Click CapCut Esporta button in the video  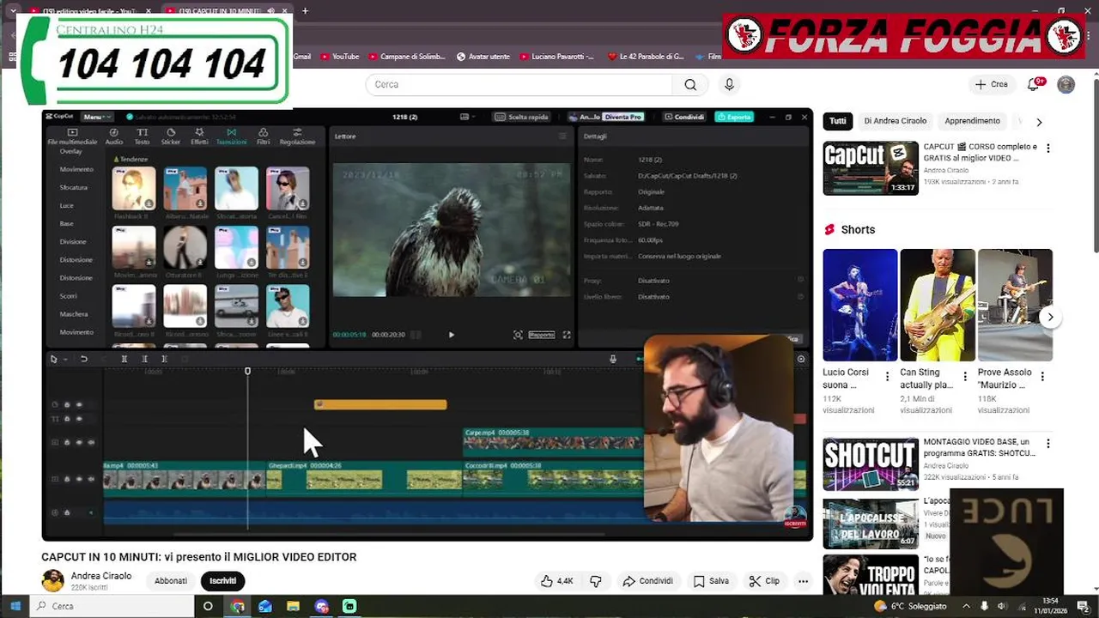[734, 117]
